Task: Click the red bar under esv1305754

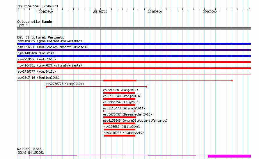Action: click(x=119, y=105)
